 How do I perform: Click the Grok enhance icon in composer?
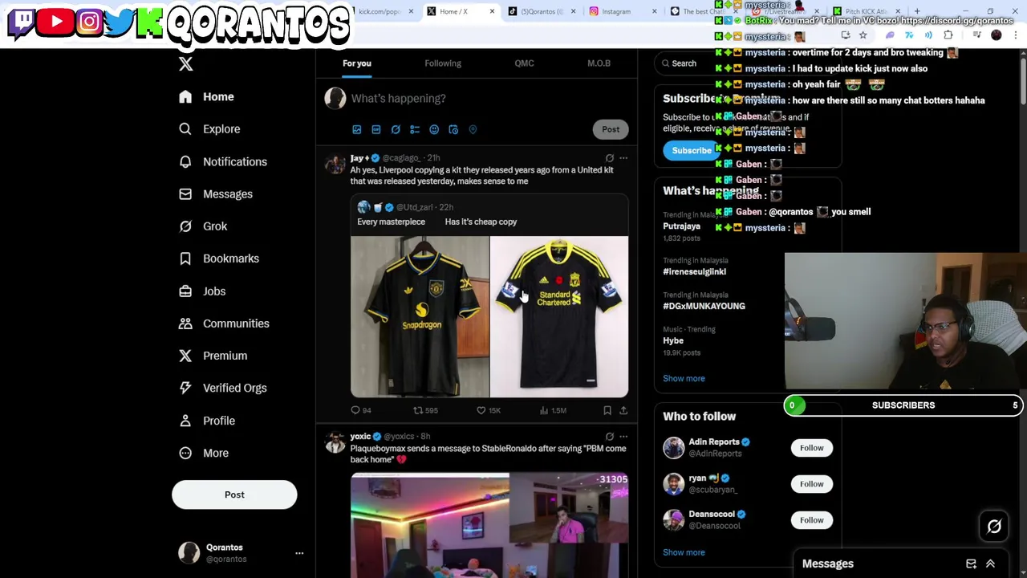click(x=396, y=129)
